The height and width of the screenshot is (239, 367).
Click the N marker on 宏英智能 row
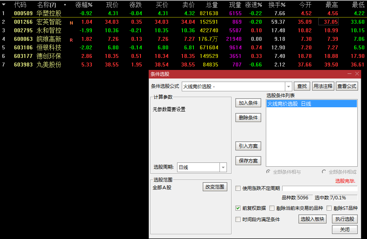[x=71, y=23]
